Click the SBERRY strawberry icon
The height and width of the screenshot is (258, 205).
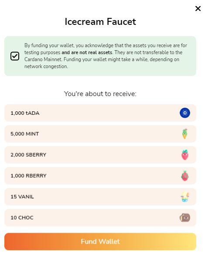185,155
